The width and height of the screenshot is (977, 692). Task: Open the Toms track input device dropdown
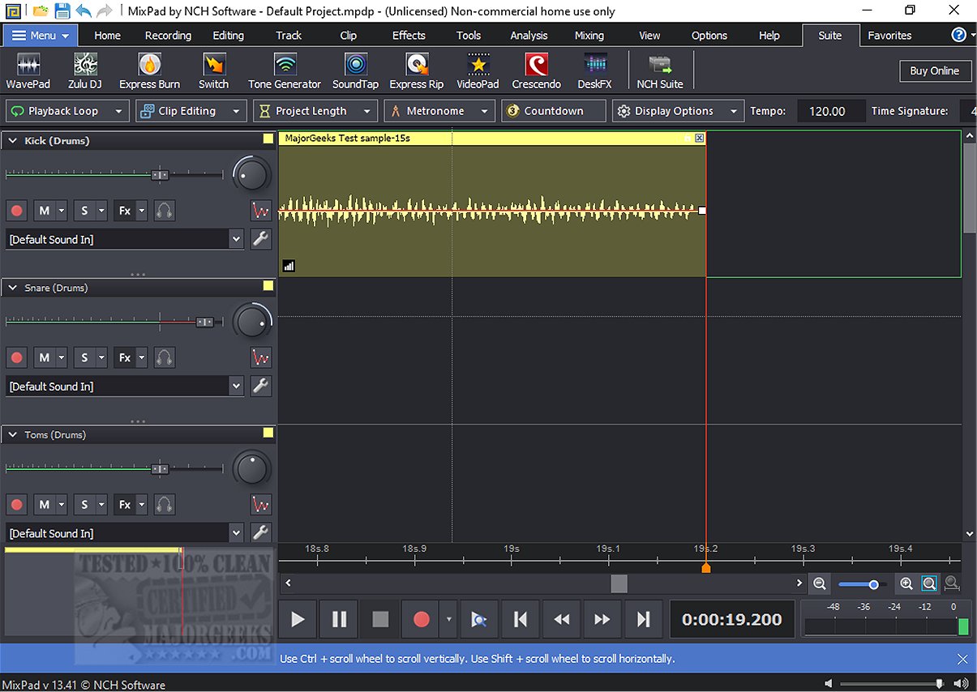pos(236,533)
